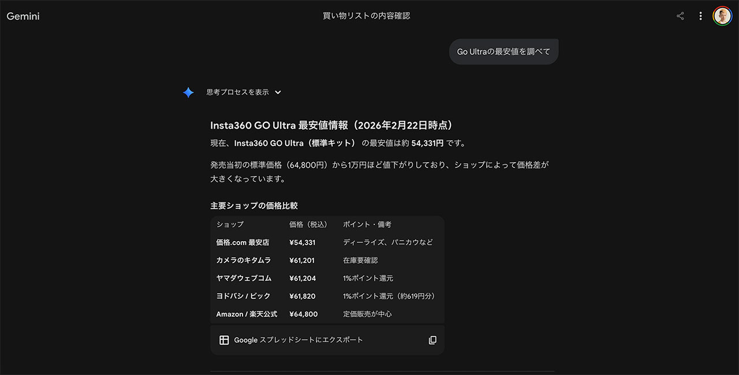This screenshot has height=375, width=739.
Task: Click the share conversation icon
Action: (680, 16)
